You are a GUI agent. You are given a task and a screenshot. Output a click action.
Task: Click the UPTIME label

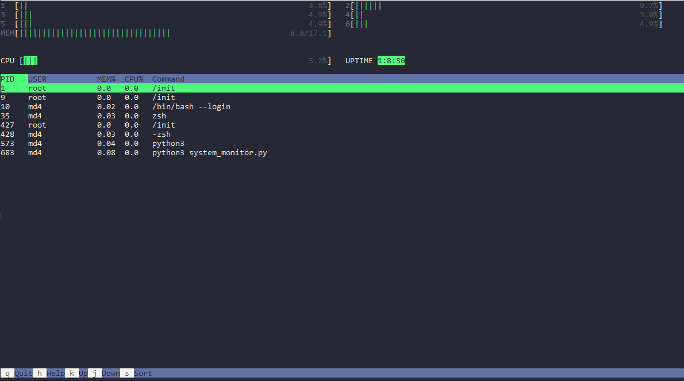tap(359, 60)
